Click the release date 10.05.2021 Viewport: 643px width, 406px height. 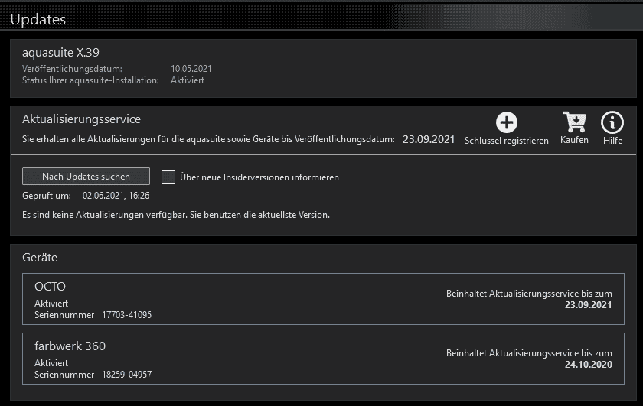[191, 69]
